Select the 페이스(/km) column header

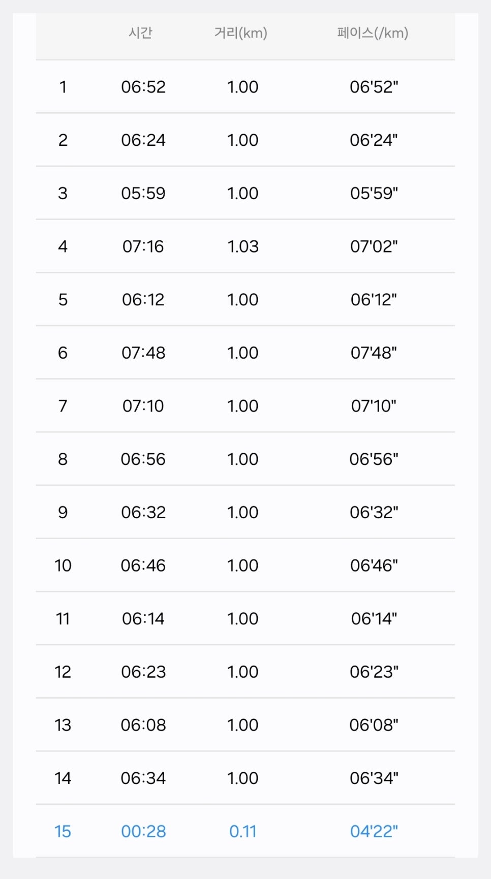click(x=373, y=33)
